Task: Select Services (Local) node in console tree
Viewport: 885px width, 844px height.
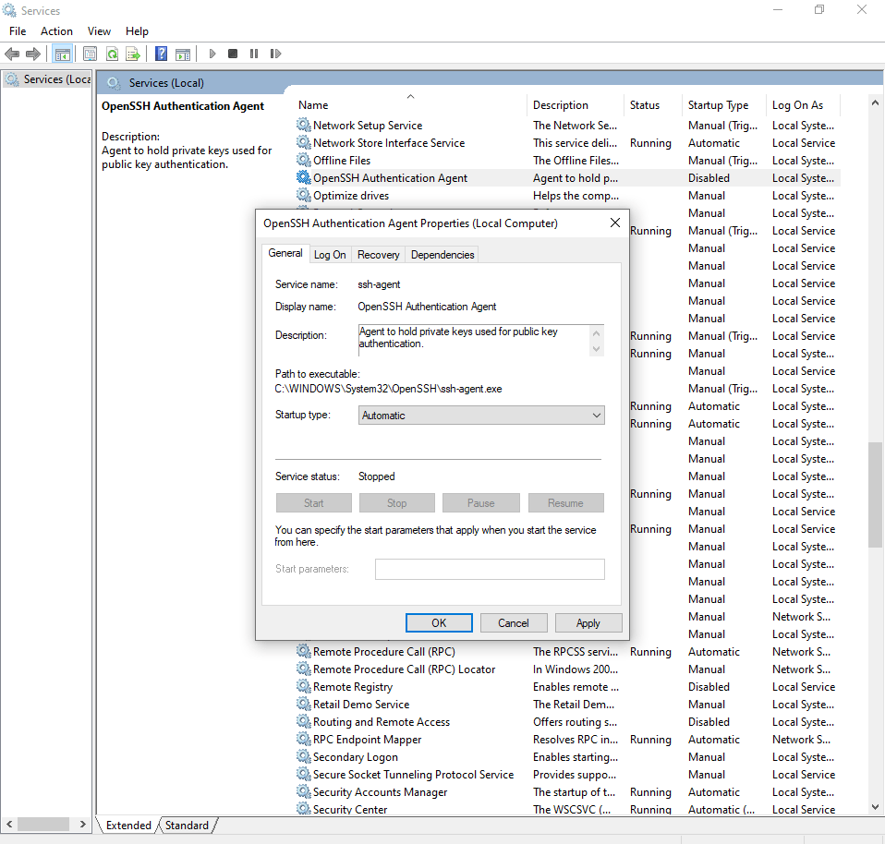Action: [47, 79]
